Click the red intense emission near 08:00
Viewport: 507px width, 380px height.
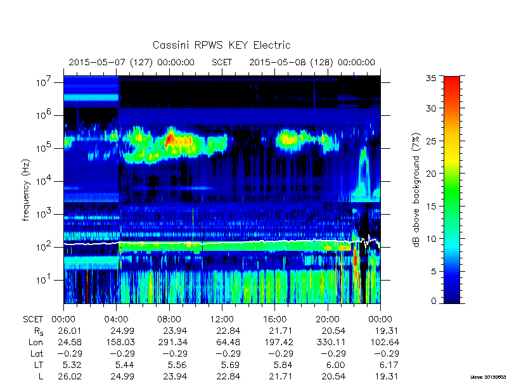[x=170, y=139]
